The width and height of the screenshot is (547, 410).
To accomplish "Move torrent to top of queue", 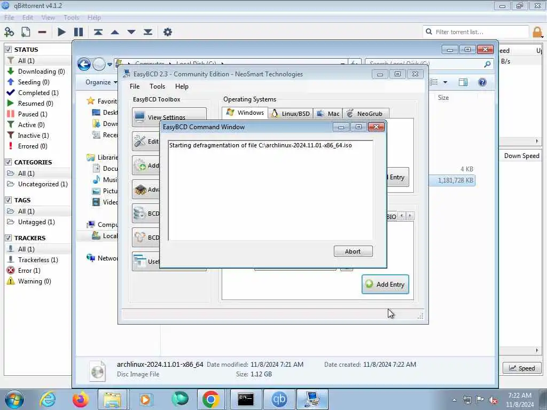I will (98, 32).
